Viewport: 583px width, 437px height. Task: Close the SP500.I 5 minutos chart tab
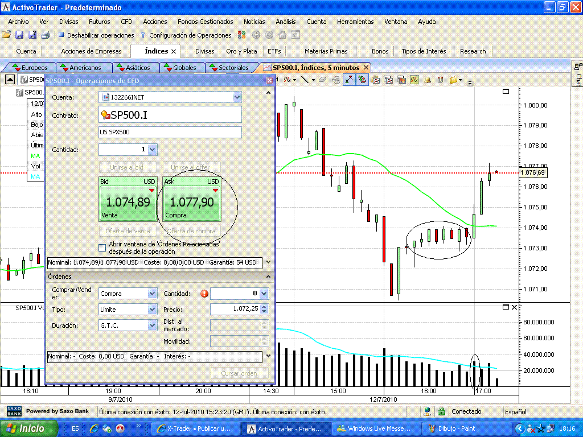366,67
